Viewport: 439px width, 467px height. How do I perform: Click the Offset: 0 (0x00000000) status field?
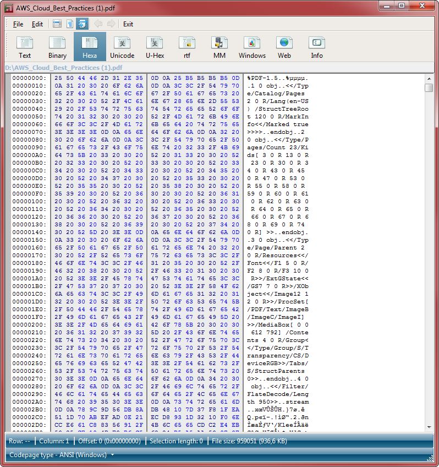[x=109, y=441]
